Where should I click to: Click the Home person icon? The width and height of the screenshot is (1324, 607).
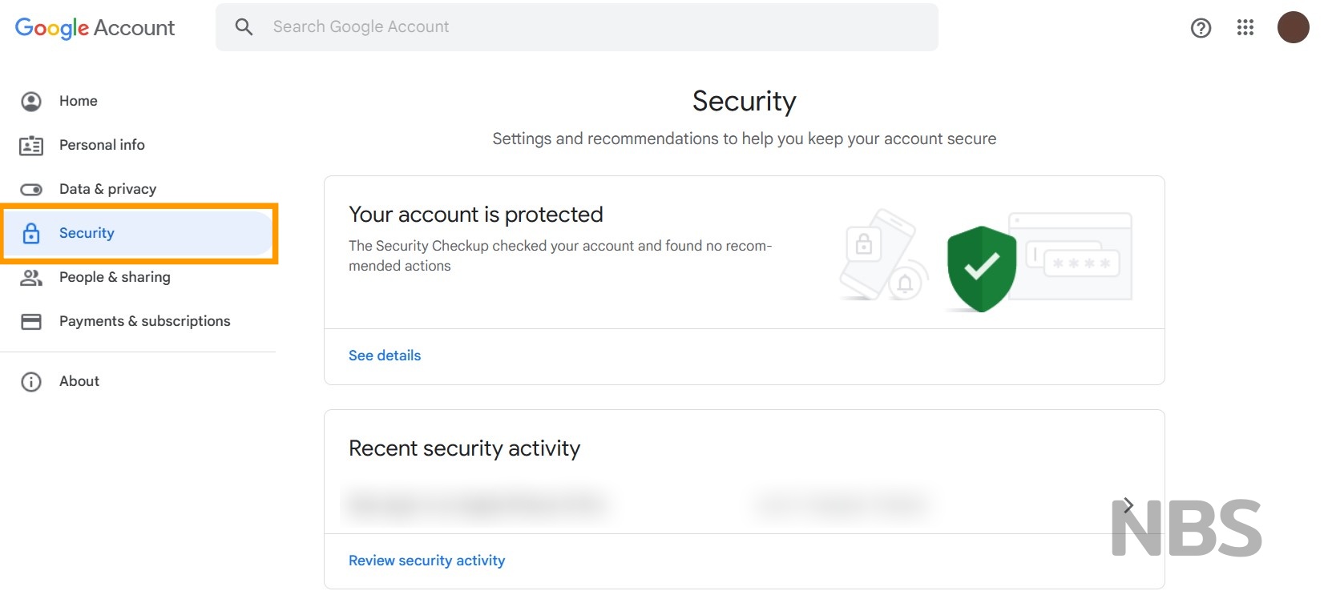pos(31,101)
